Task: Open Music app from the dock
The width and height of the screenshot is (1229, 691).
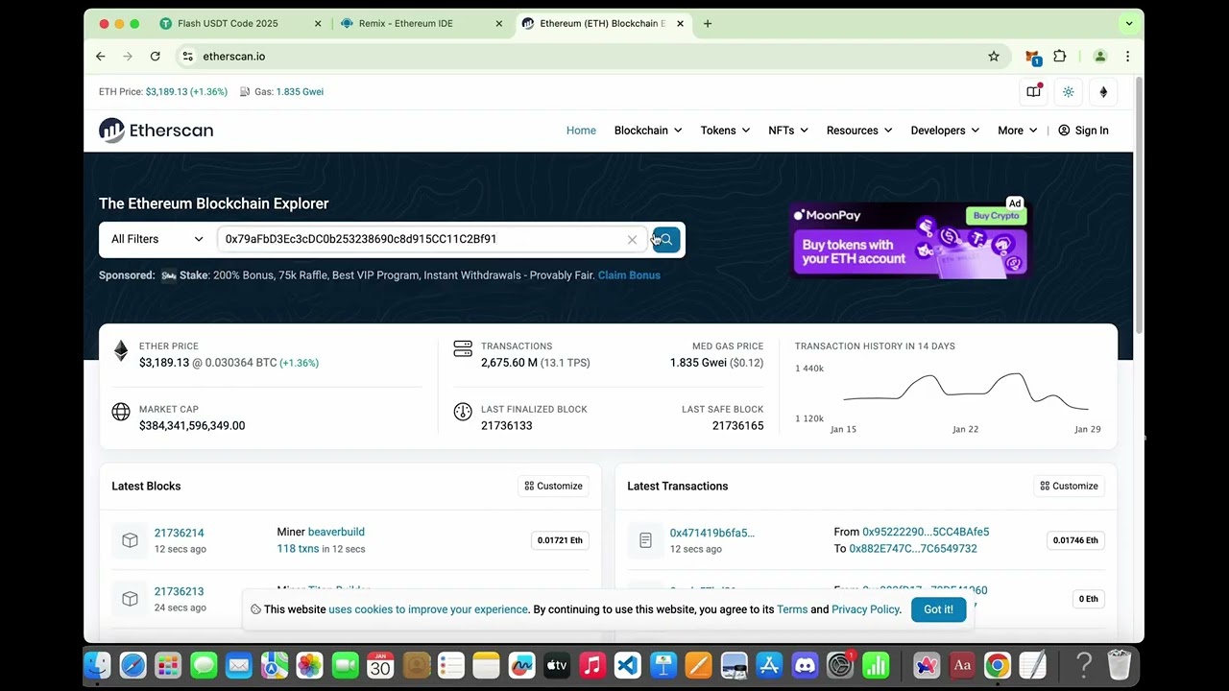Action: tap(592, 665)
